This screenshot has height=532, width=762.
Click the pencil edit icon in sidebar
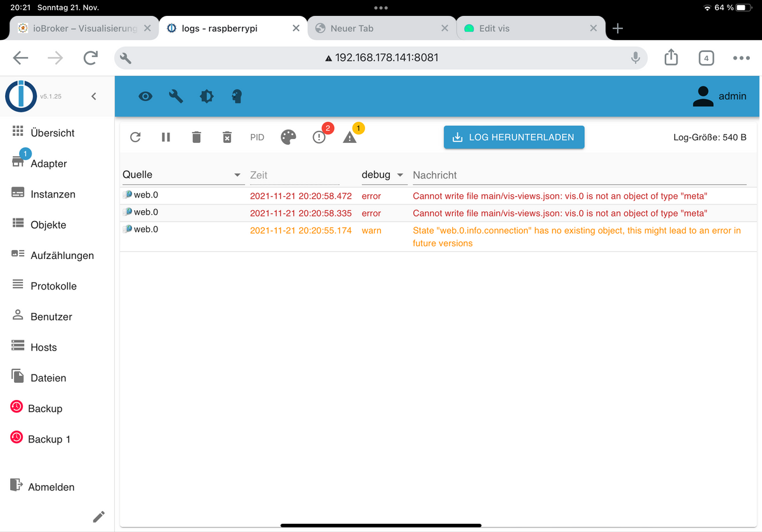(98, 517)
